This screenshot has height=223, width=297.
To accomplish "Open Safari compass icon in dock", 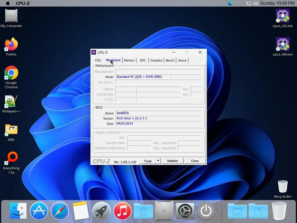I will pos(60,211).
